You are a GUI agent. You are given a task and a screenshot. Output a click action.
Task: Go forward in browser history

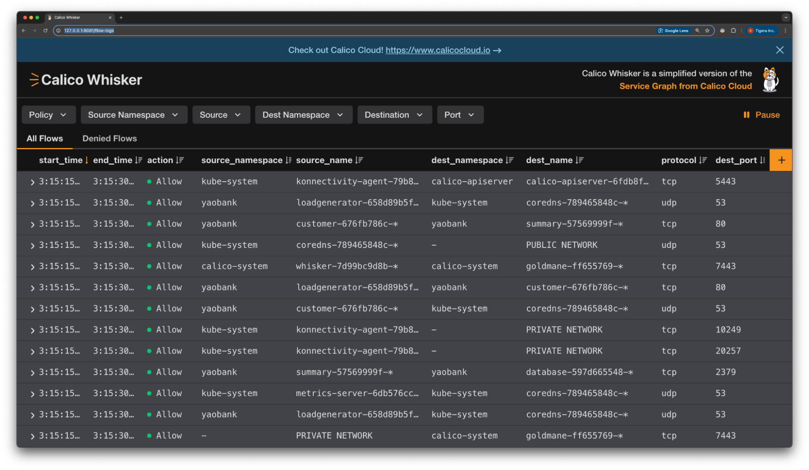coord(34,30)
